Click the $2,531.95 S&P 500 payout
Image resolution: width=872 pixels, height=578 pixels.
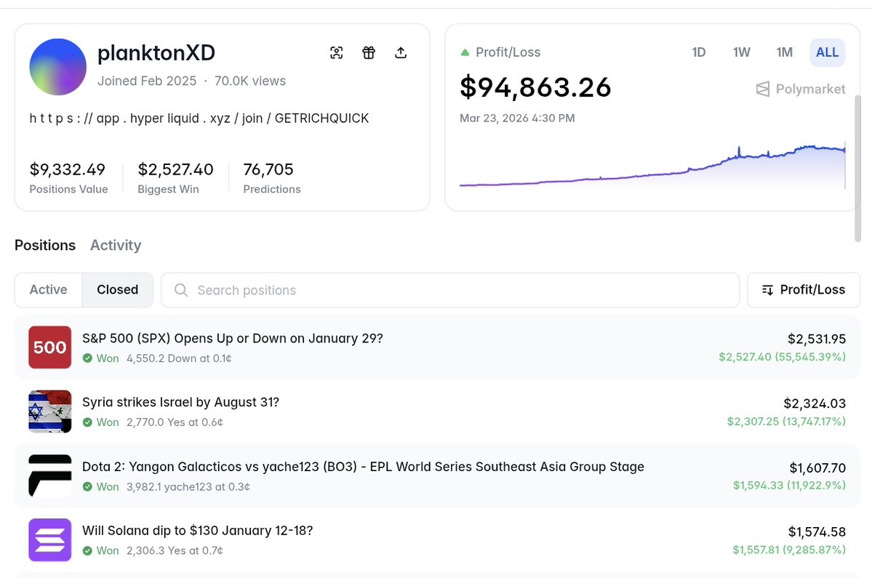[817, 339]
